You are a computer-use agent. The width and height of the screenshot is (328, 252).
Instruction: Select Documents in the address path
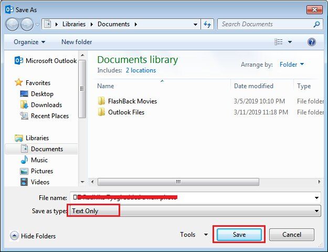[x=113, y=24]
